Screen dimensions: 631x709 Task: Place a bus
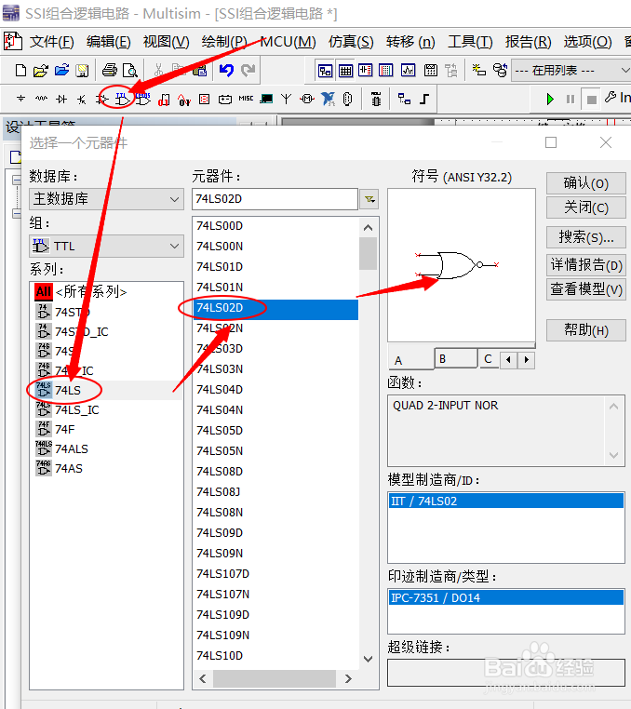pyautogui.click(x=423, y=99)
